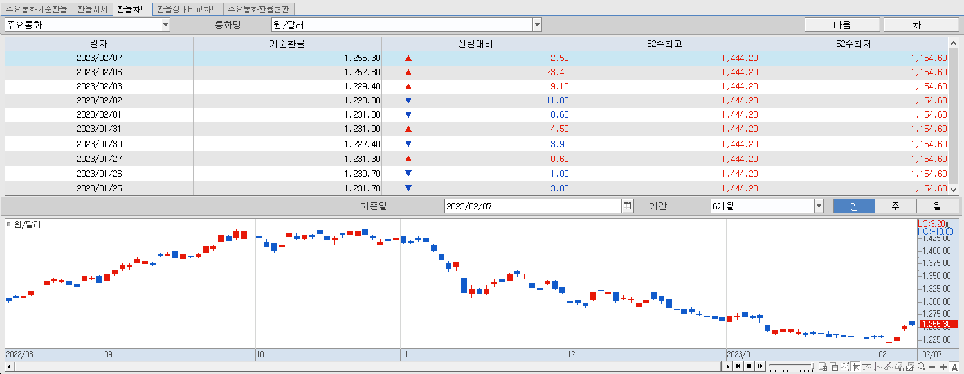The image size is (964, 374).
Task: Click the crosshair pointer tool in chart toolbar
Action: tap(855, 367)
